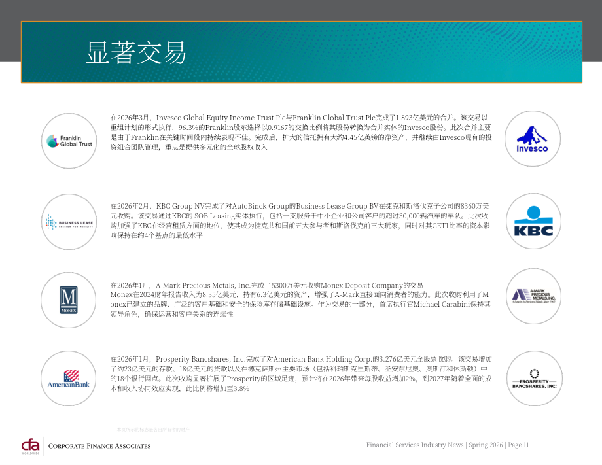This screenshot has height=465, width=602.
Task: Click the A-Mark Monex acquisition paragraph
Action: coord(300,300)
